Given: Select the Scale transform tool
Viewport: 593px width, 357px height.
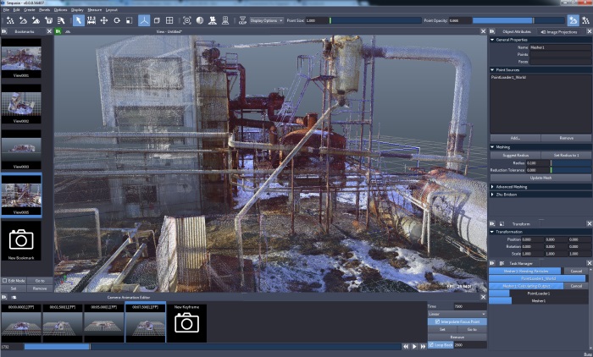Looking at the screenshot, I should point(129,20).
